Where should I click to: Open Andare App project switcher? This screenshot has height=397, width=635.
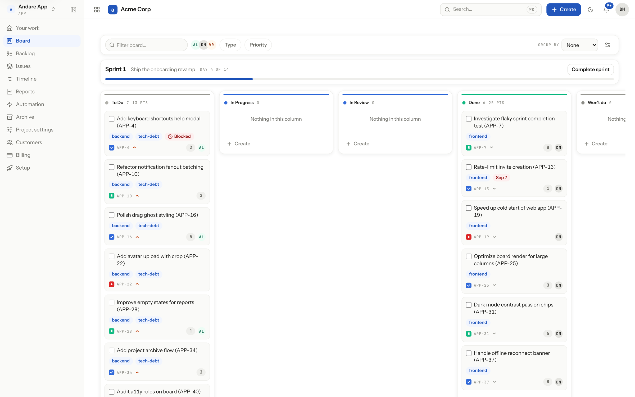(x=31, y=10)
